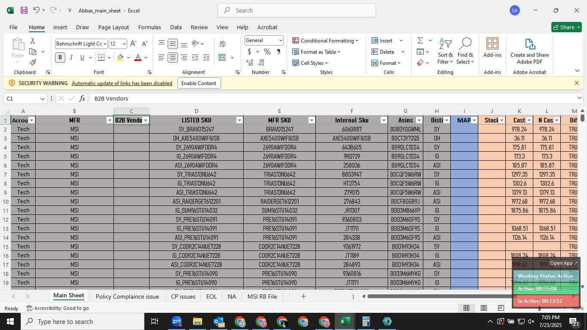587x330 pixels.
Task: Toggle Center horizontal alignment
Action: tap(173, 58)
